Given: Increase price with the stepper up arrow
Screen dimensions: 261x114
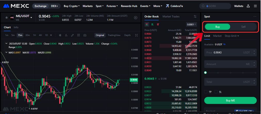Looking at the screenshot, I should [x=254, y=51].
